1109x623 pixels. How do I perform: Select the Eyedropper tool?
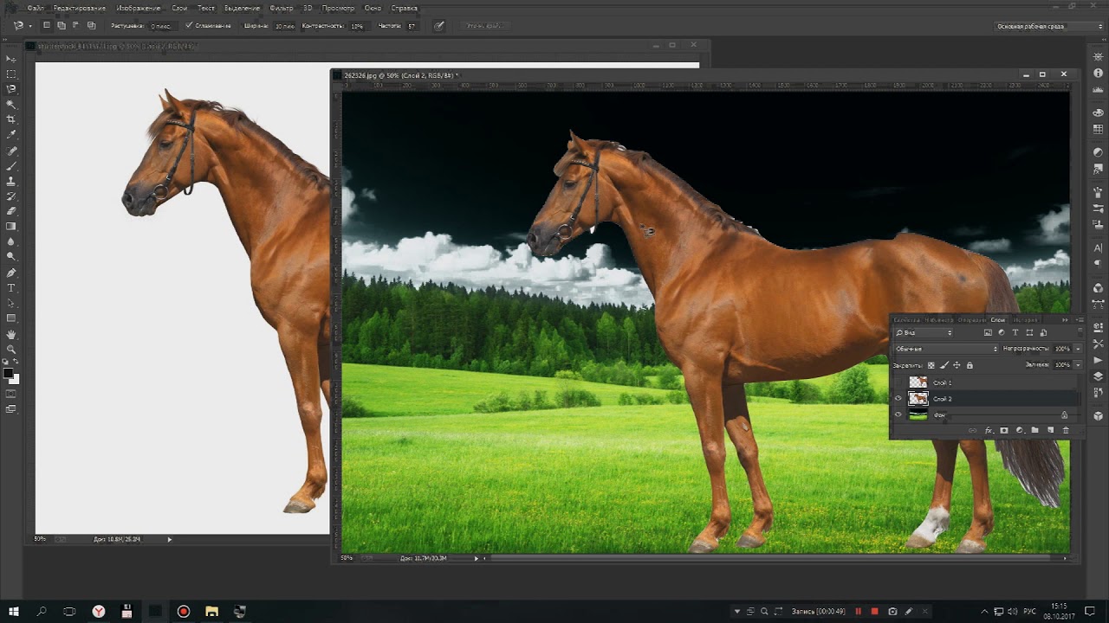[11, 134]
